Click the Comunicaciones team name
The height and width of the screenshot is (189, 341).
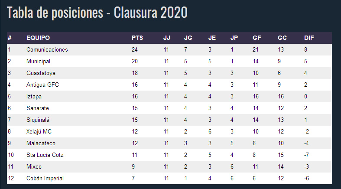(47, 49)
